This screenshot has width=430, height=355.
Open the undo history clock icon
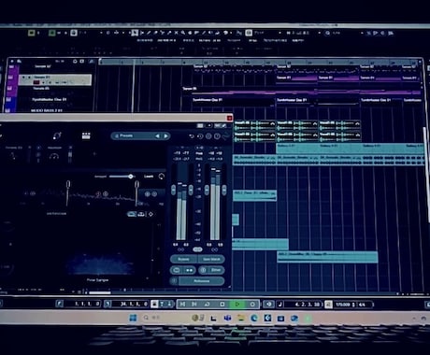[x=200, y=136]
